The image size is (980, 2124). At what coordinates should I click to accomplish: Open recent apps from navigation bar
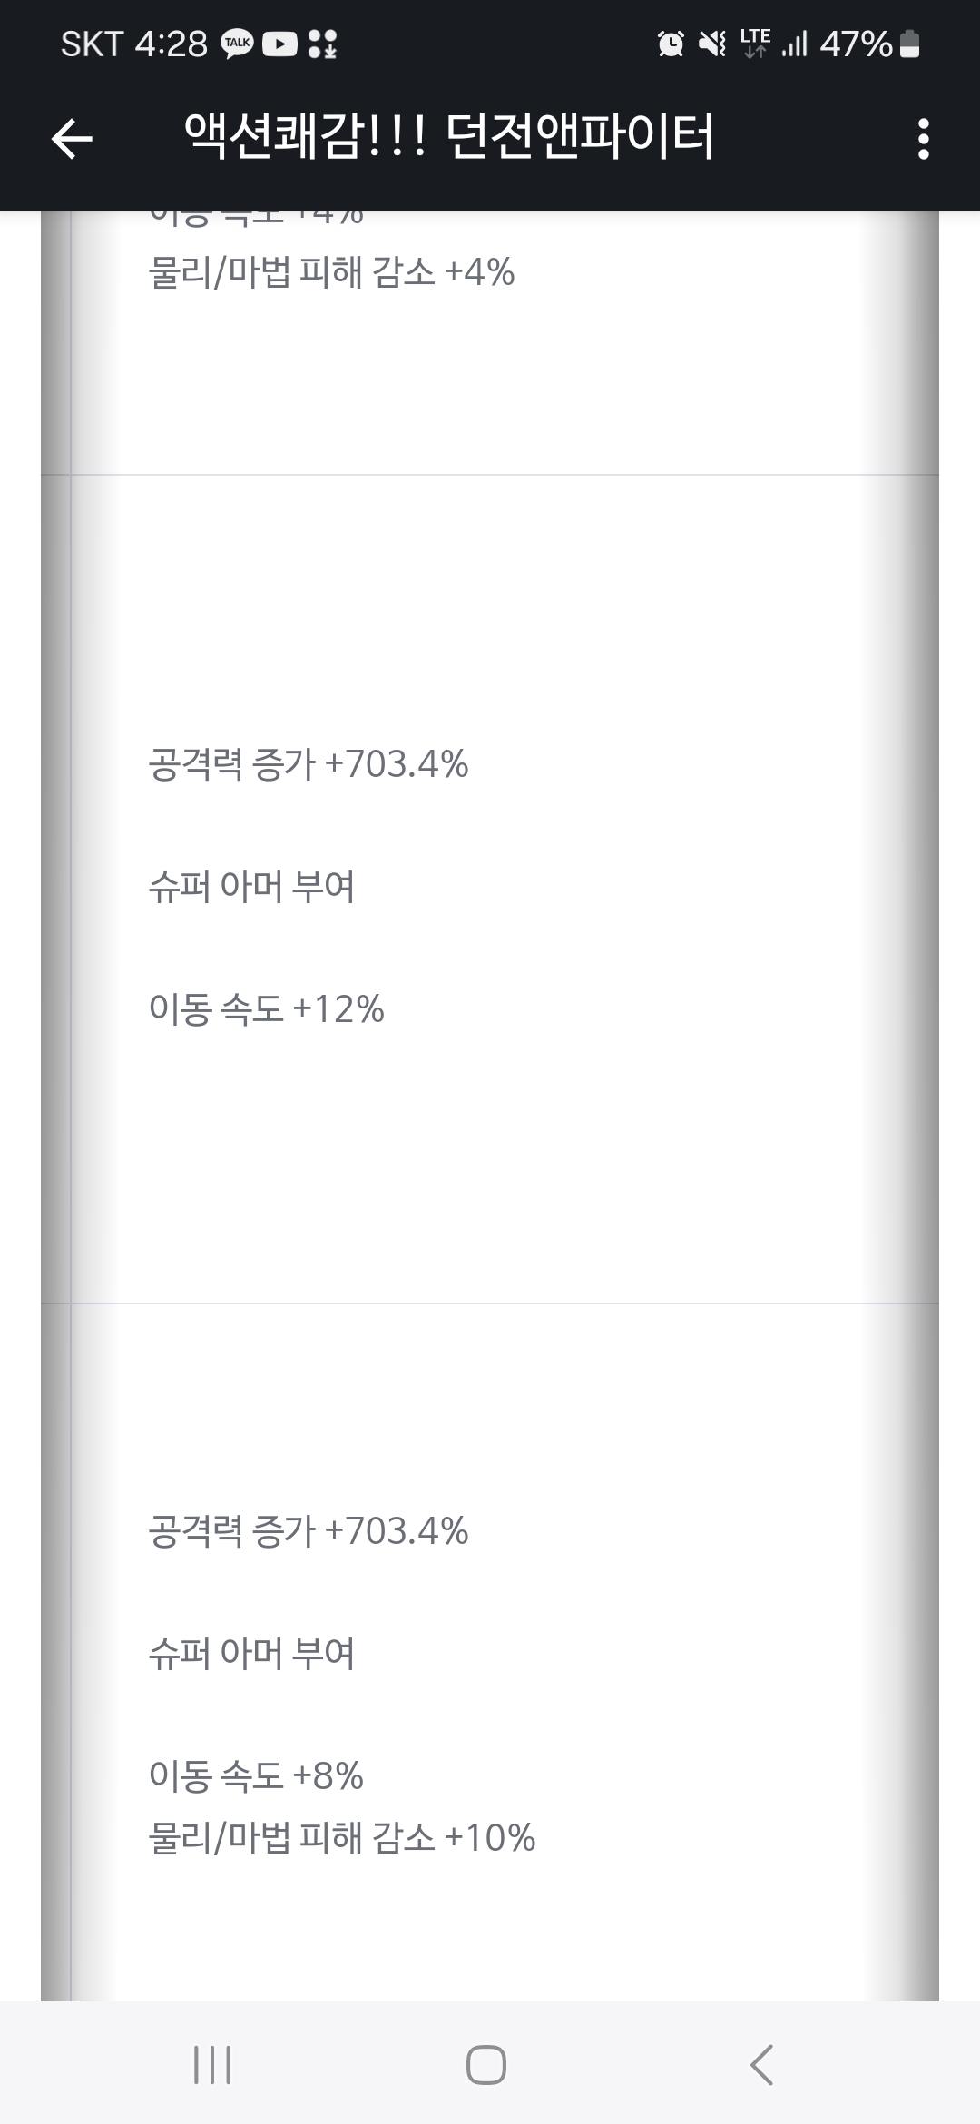click(212, 2065)
